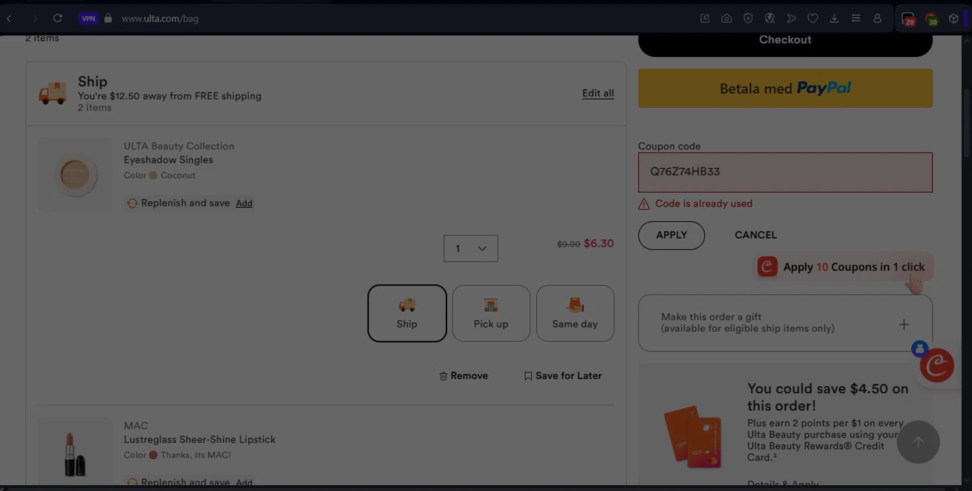The image size is (972, 491).
Task: Click the Checkout button
Action: pyautogui.click(x=785, y=41)
